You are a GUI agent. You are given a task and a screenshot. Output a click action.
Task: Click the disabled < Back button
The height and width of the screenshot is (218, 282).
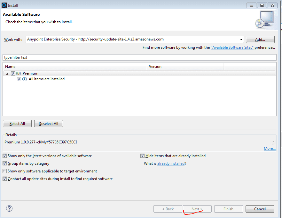168,209
